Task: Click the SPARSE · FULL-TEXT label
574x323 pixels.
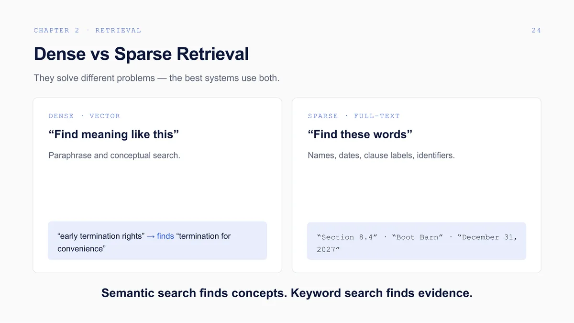Action: (x=353, y=116)
